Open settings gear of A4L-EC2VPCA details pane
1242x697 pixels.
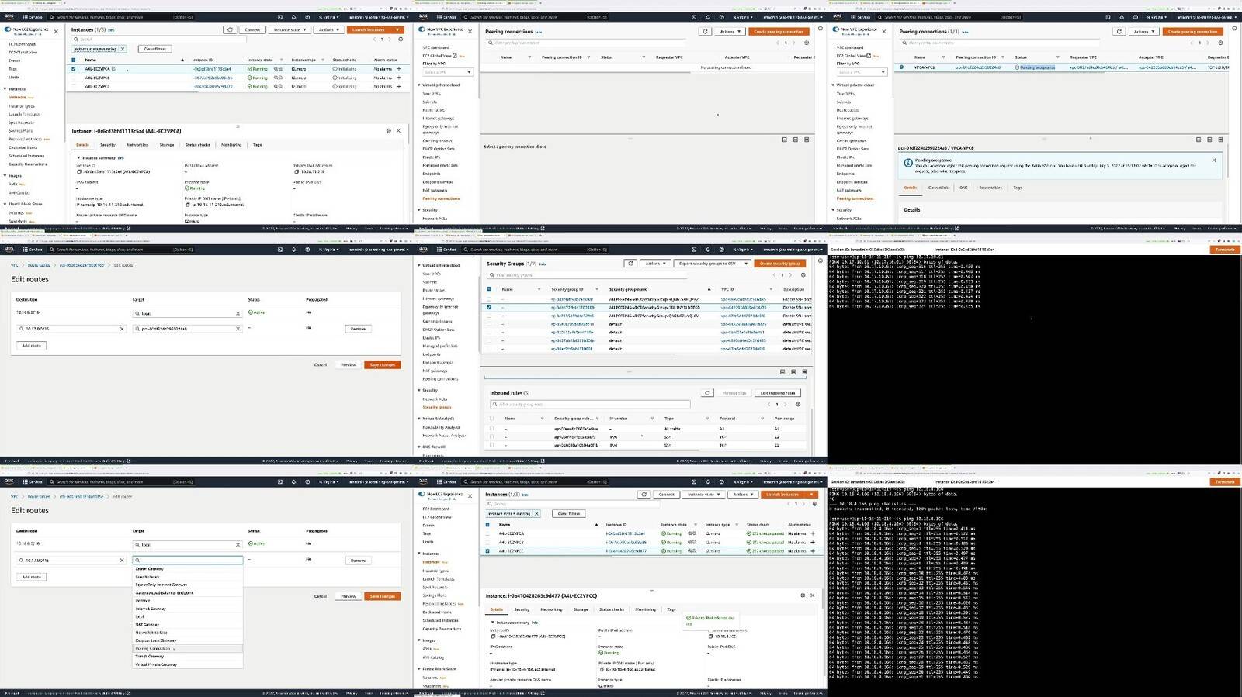click(389, 130)
